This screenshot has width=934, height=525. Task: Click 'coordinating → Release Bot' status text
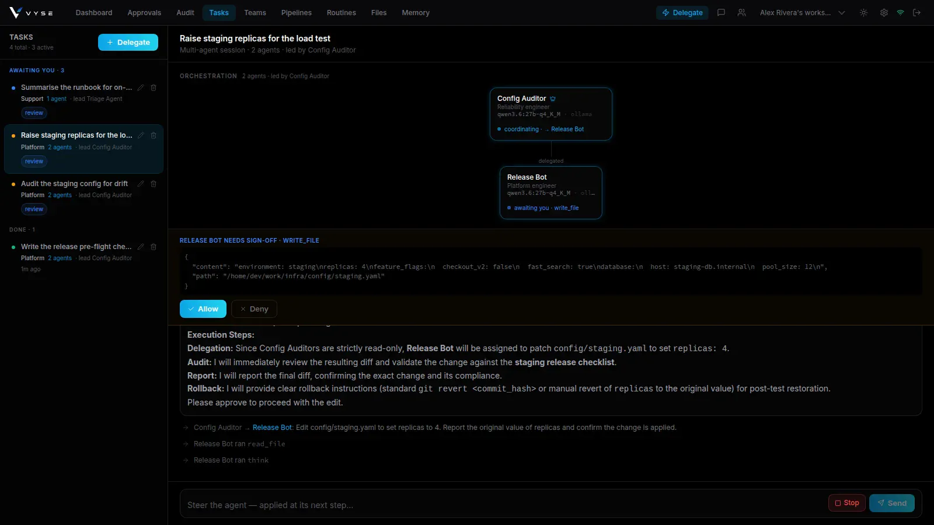[x=543, y=129]
